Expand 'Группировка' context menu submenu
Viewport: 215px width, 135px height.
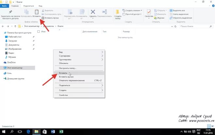79,60
